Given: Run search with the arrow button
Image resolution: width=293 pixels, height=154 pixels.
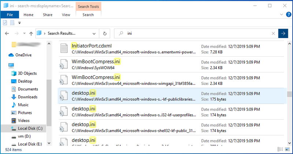Looking at the screenshot, I should [x=283, y=33].
